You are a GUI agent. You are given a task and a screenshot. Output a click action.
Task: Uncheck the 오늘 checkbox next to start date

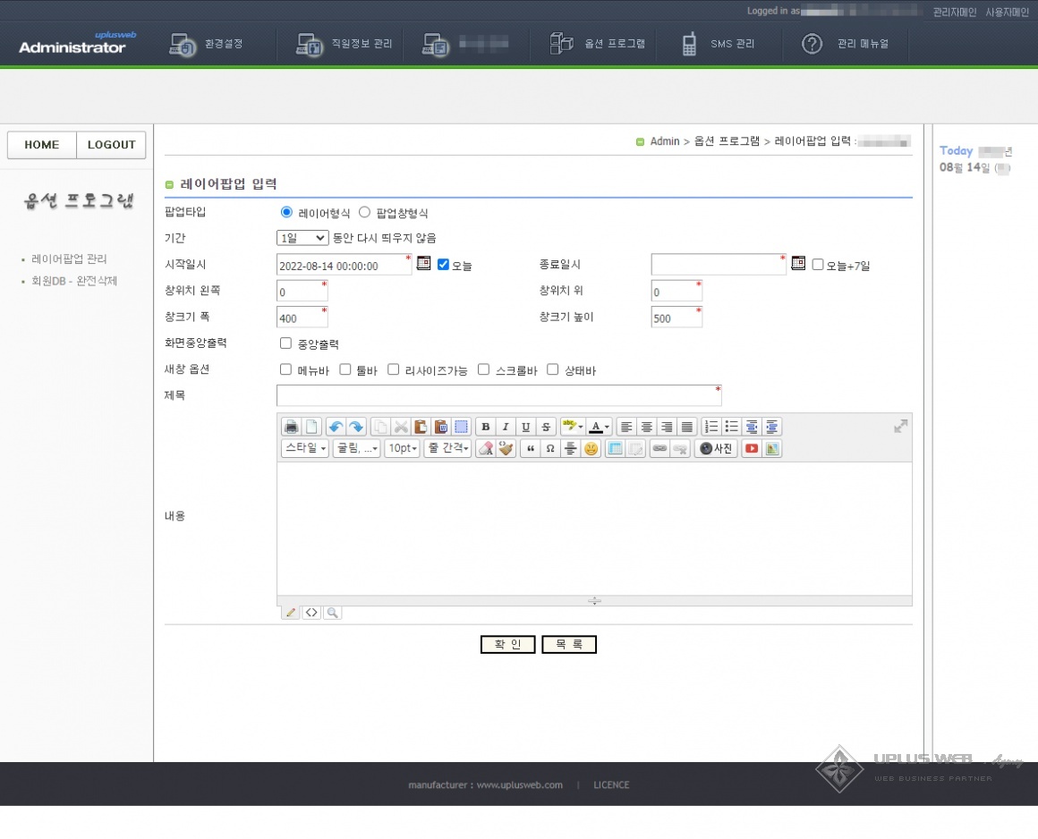coord(443,263)
